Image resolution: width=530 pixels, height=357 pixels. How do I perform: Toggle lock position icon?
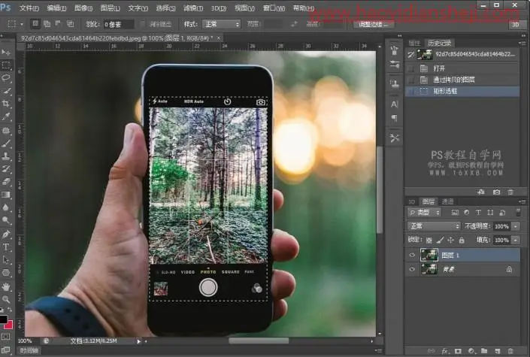pyautogui.click(x=450, y=240)
